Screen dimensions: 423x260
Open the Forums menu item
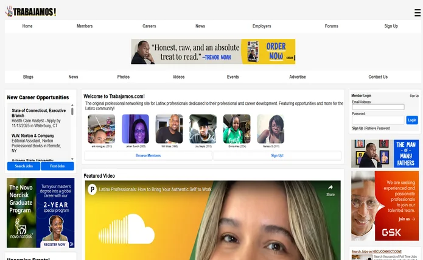click(x=331, y=26)
